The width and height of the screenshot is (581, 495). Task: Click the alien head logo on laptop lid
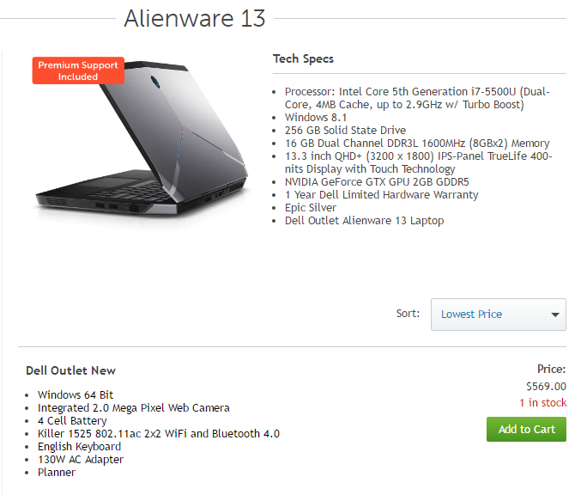coord(155,82)
